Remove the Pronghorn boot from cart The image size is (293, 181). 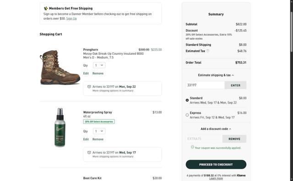(98, 73)
